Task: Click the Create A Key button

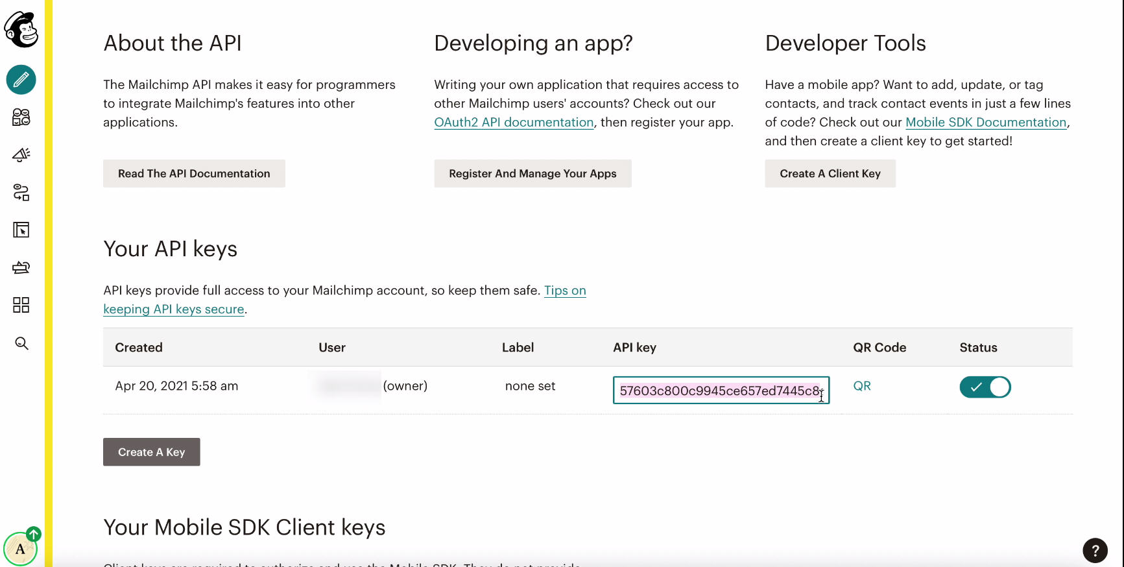Action: tap(152, 452)
